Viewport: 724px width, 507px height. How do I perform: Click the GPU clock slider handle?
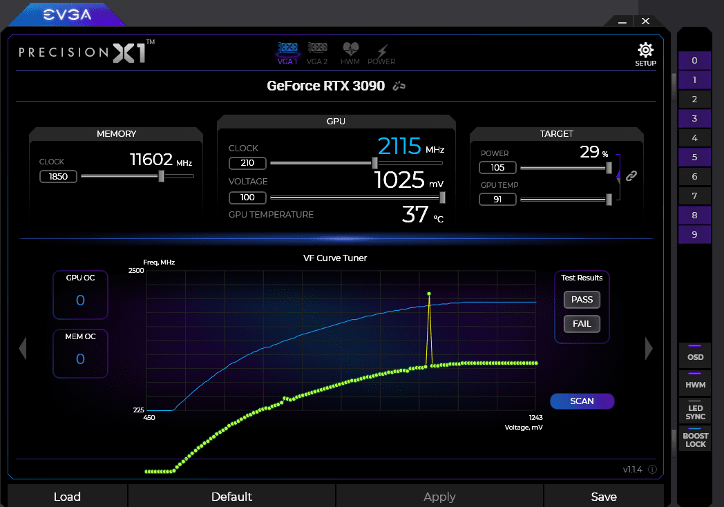tap(374, 162)
